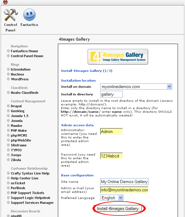Open the TYPO3 link
185x217 pixels.
16,150
